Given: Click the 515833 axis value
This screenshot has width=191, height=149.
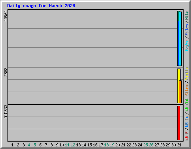Looking at the screenshot, I should 6,112.
